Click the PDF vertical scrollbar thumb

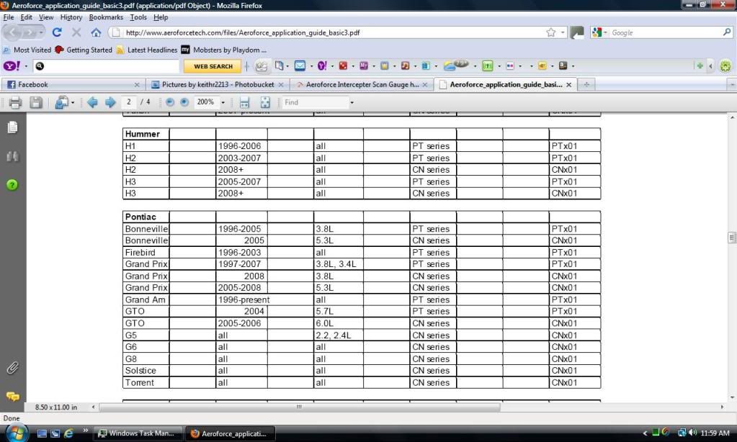(732, 238)
